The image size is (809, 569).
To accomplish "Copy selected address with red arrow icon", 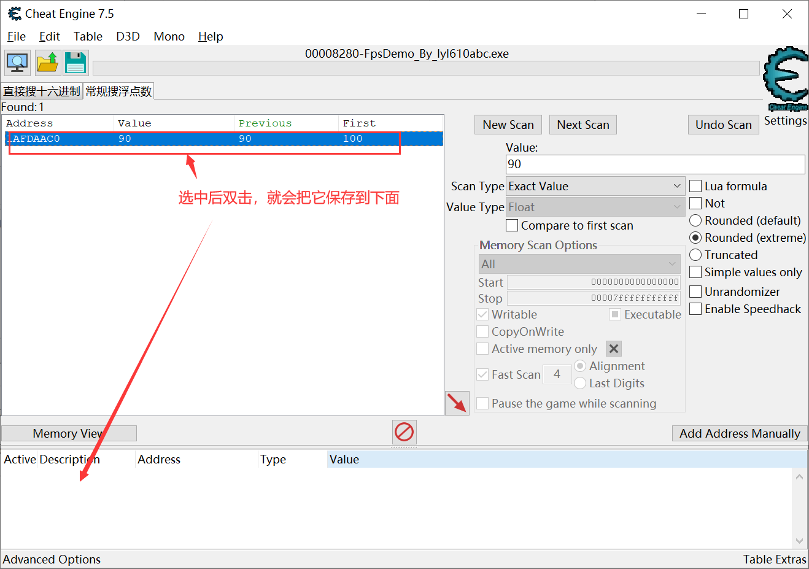I will pos(457,403).
